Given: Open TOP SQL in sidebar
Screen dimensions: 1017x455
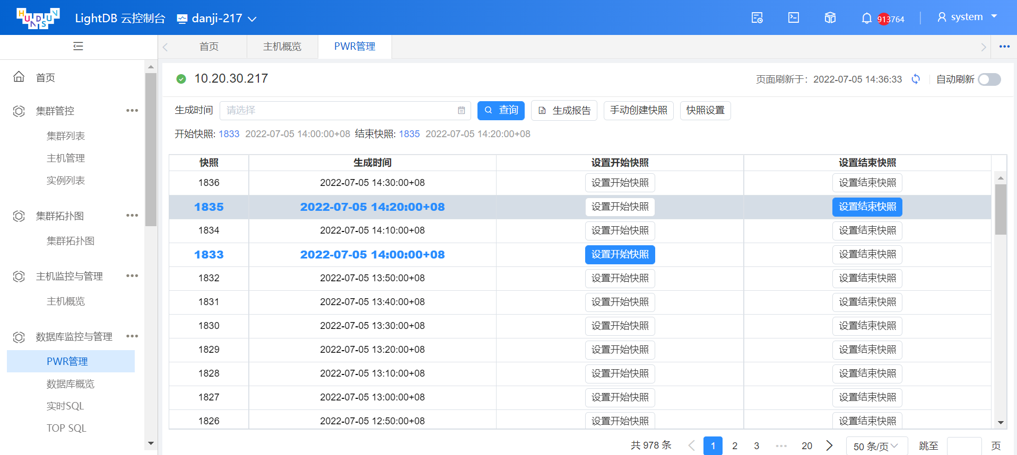Looking at the screenshot, I should coord(66,428).
